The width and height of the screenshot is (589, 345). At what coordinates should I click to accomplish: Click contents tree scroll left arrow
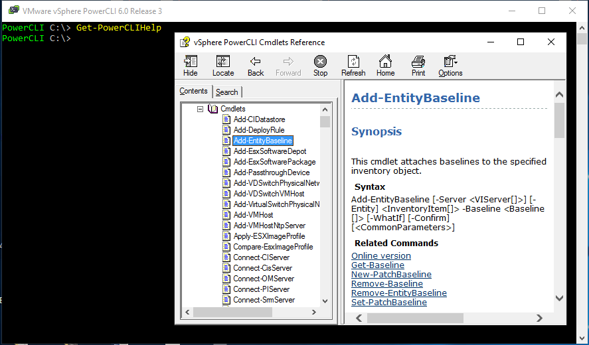tap(187, 312)
